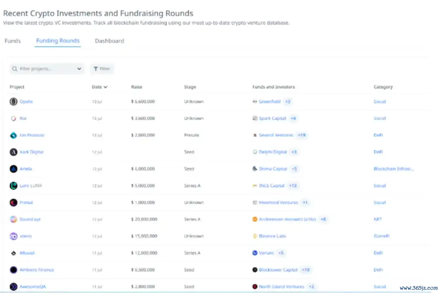
Task: Click the Project column header
Action: [17, 87]
